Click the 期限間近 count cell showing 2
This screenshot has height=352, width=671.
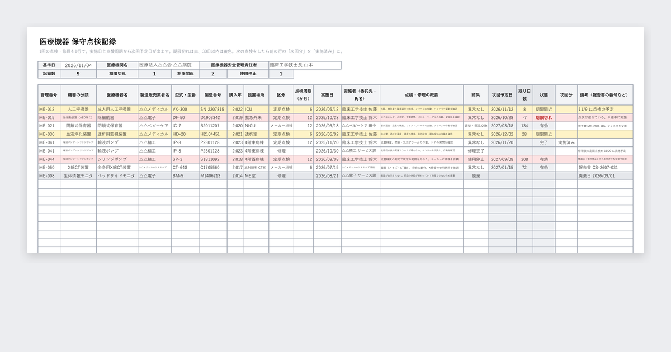pos(212,74)
